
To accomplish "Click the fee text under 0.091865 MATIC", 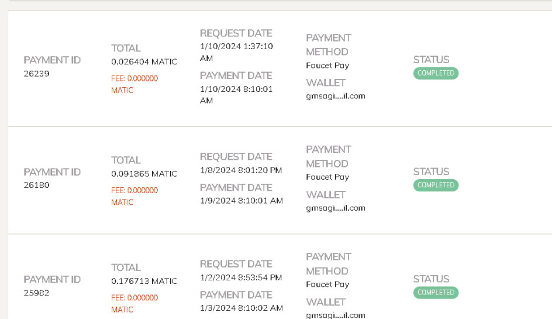I will coord(134,196).
